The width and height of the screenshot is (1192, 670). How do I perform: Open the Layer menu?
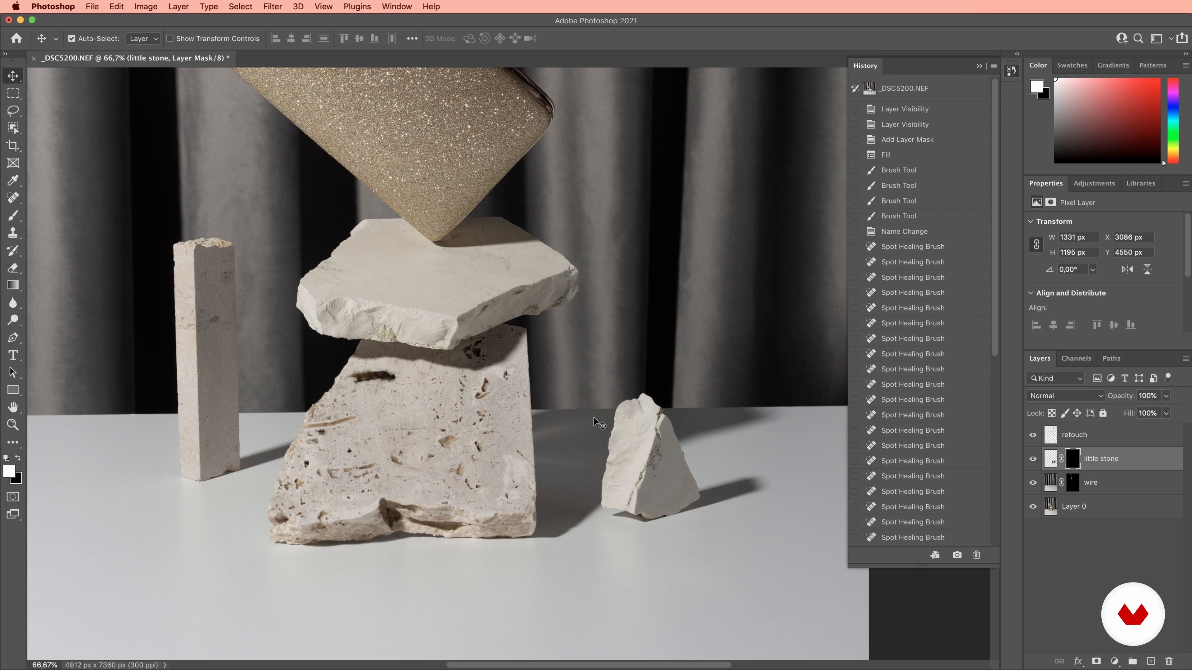point(178,7)
